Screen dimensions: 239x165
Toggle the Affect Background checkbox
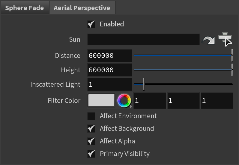point(91,129)
